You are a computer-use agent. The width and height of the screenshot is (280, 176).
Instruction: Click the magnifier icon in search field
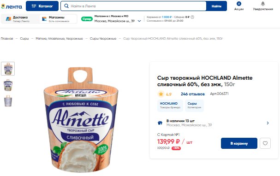tap(66, 6)
